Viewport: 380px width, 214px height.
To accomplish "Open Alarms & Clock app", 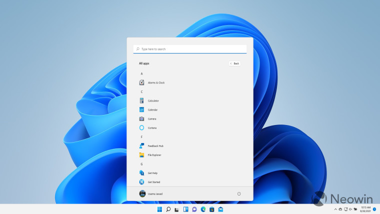I will tap(152, 82).
